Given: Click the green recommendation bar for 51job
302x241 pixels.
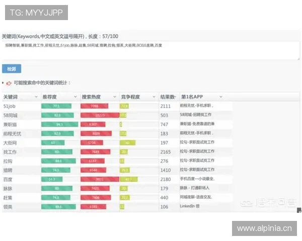Looking at the screenshot, I should 56,106.
